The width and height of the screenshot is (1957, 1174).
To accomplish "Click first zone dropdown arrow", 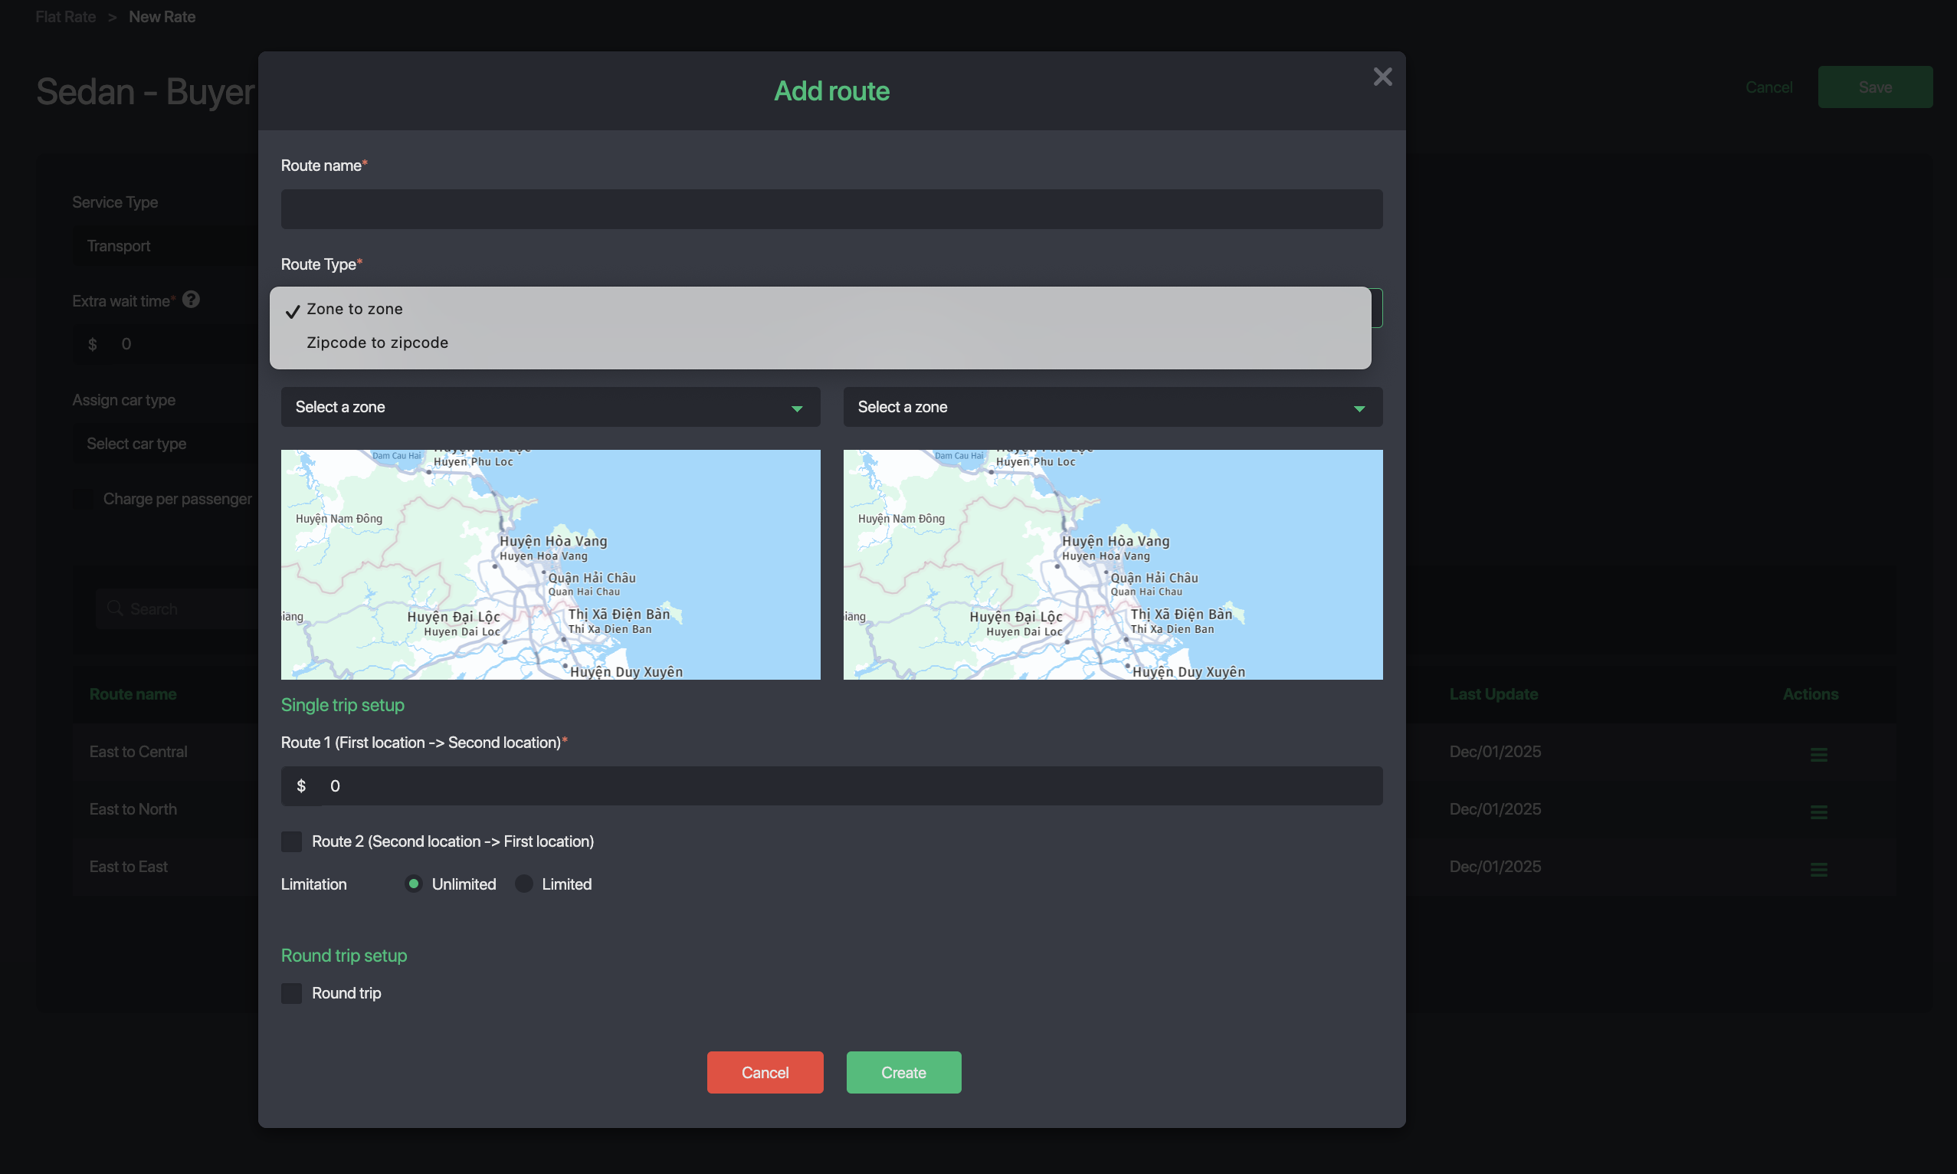I will [x=797, y=408].
